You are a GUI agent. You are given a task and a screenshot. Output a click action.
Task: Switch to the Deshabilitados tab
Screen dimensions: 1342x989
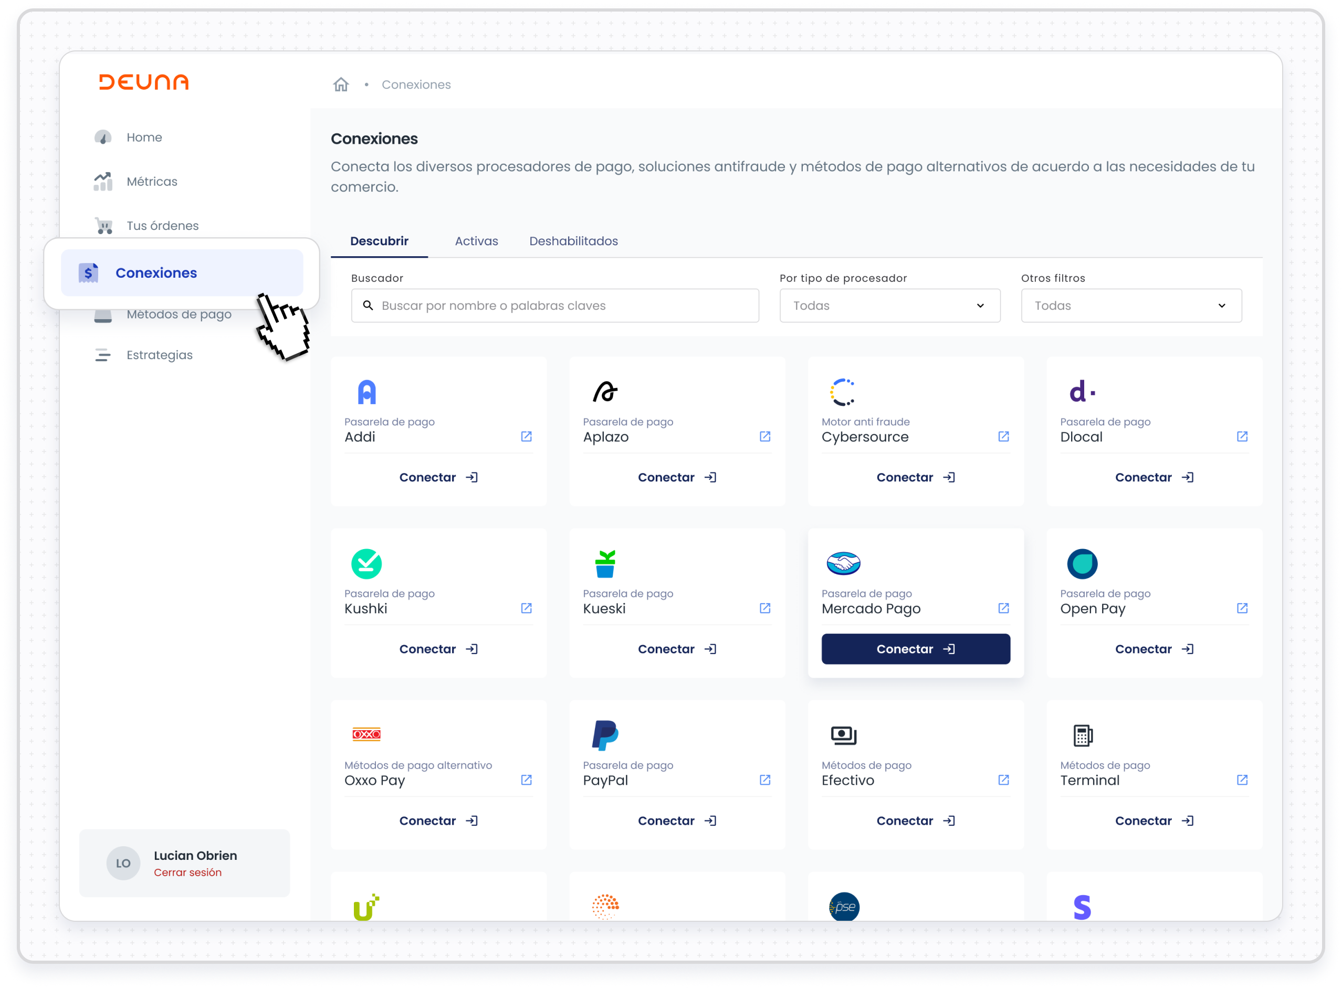tap(573, 240)
